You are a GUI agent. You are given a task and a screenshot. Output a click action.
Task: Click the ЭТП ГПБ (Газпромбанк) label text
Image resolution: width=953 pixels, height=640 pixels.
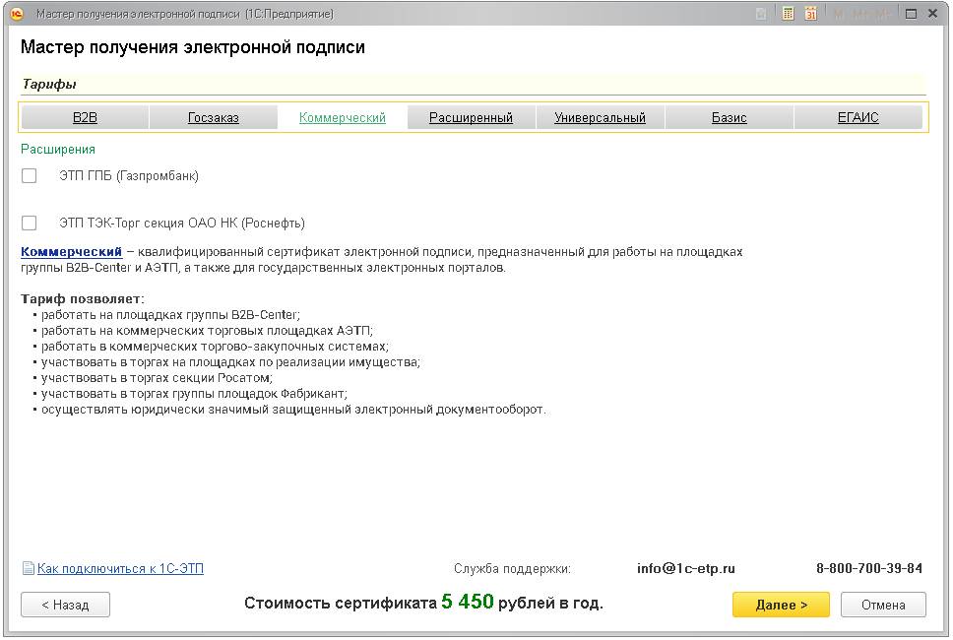[129, 175]
